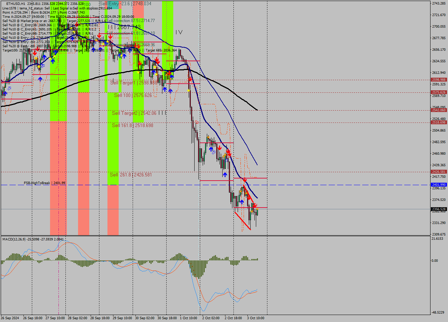Select the 'FSB-HighToBreak | 2401.99' label
The image size is (448, 322).
[44, 183]
